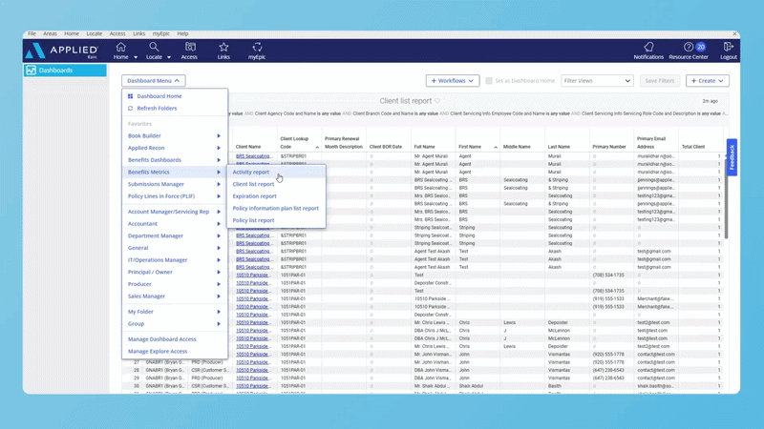Click the favorite heart next to Client list report
The height and width of the screenshot is (429, 764).
click(437, 101)
